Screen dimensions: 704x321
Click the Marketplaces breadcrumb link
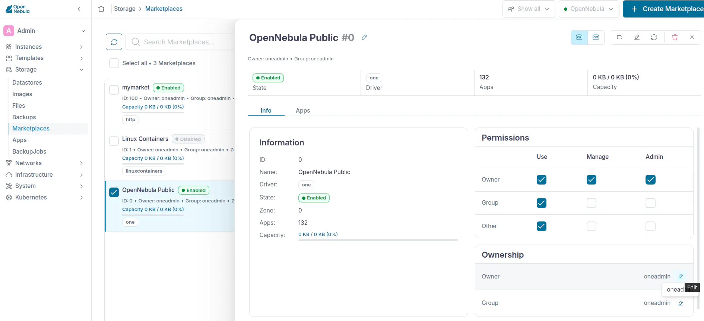164,9
